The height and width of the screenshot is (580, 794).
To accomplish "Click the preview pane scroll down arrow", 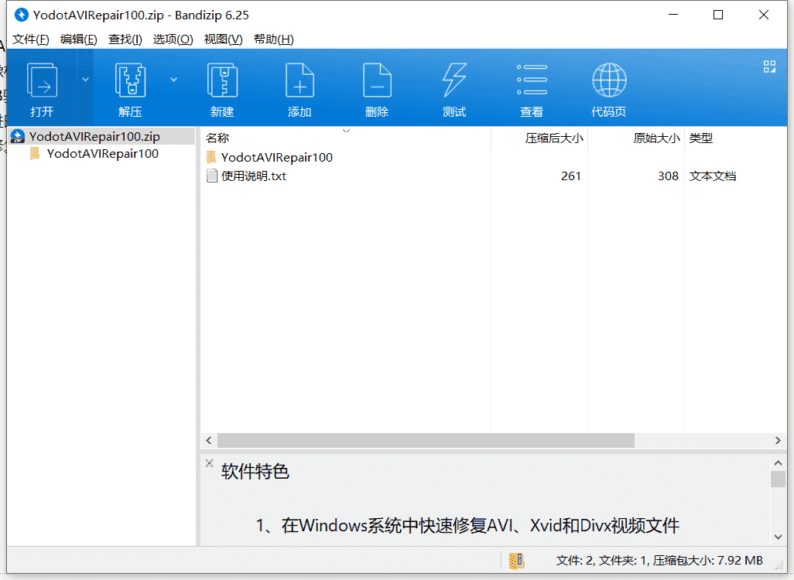I will click(778, 537).
